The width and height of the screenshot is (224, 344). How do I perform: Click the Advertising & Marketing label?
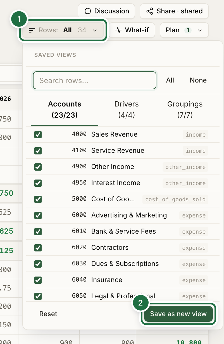(x=129, y=215)
